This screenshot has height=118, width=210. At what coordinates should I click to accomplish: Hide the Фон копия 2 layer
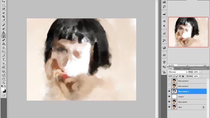click(x=169, y=91)
